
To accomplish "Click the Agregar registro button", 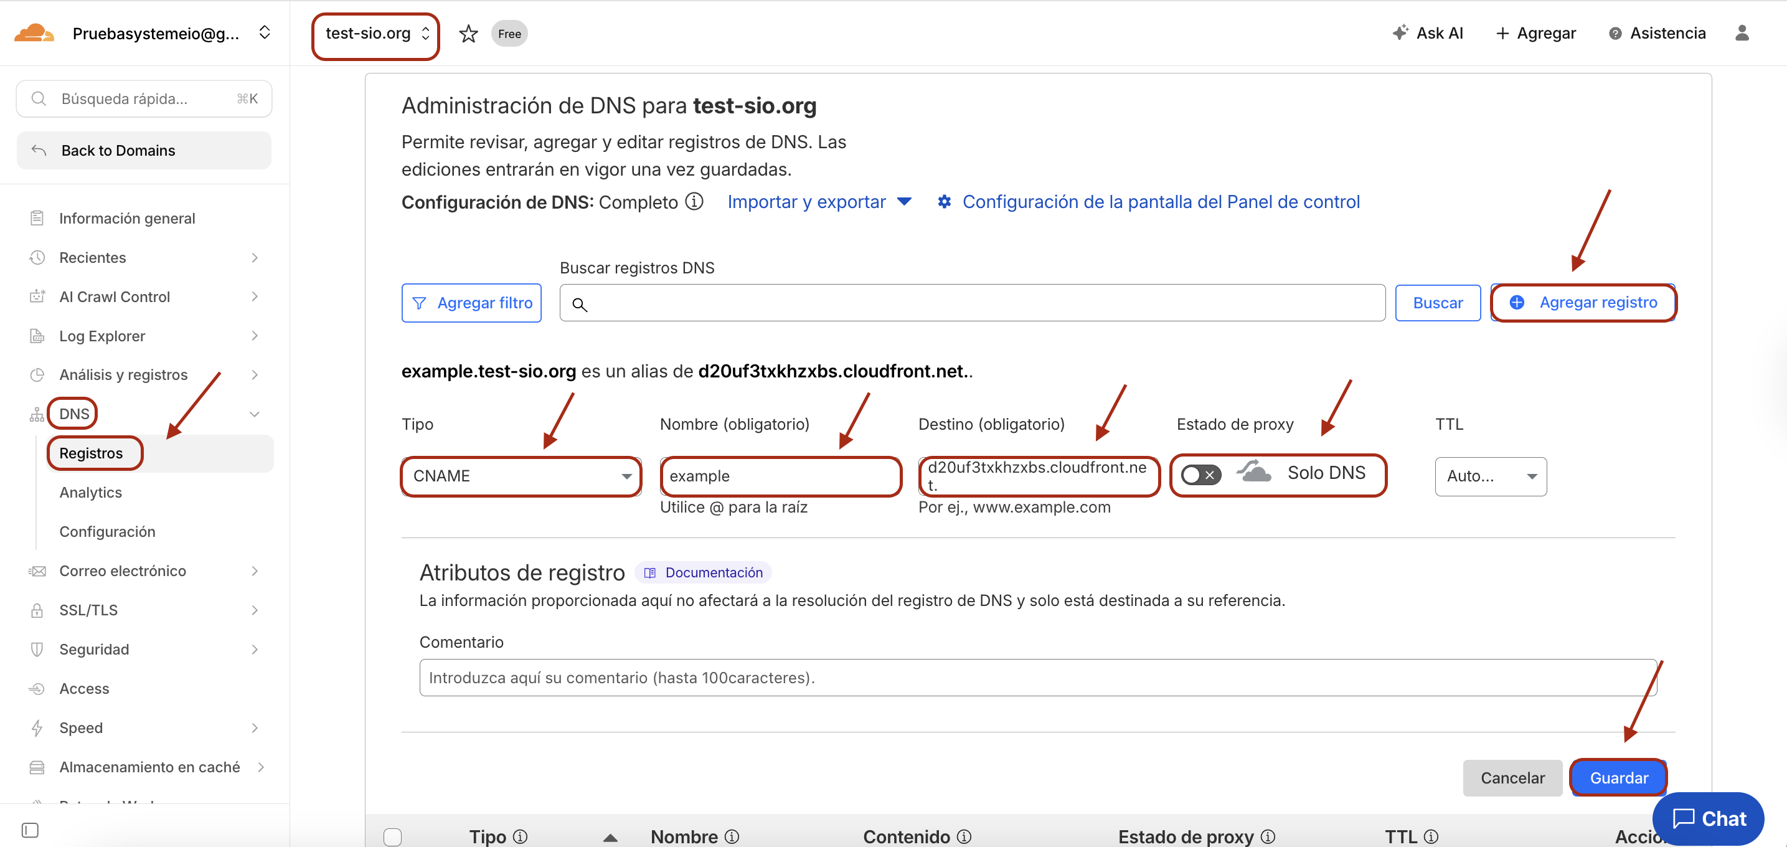I will (x=1584, y=303).
